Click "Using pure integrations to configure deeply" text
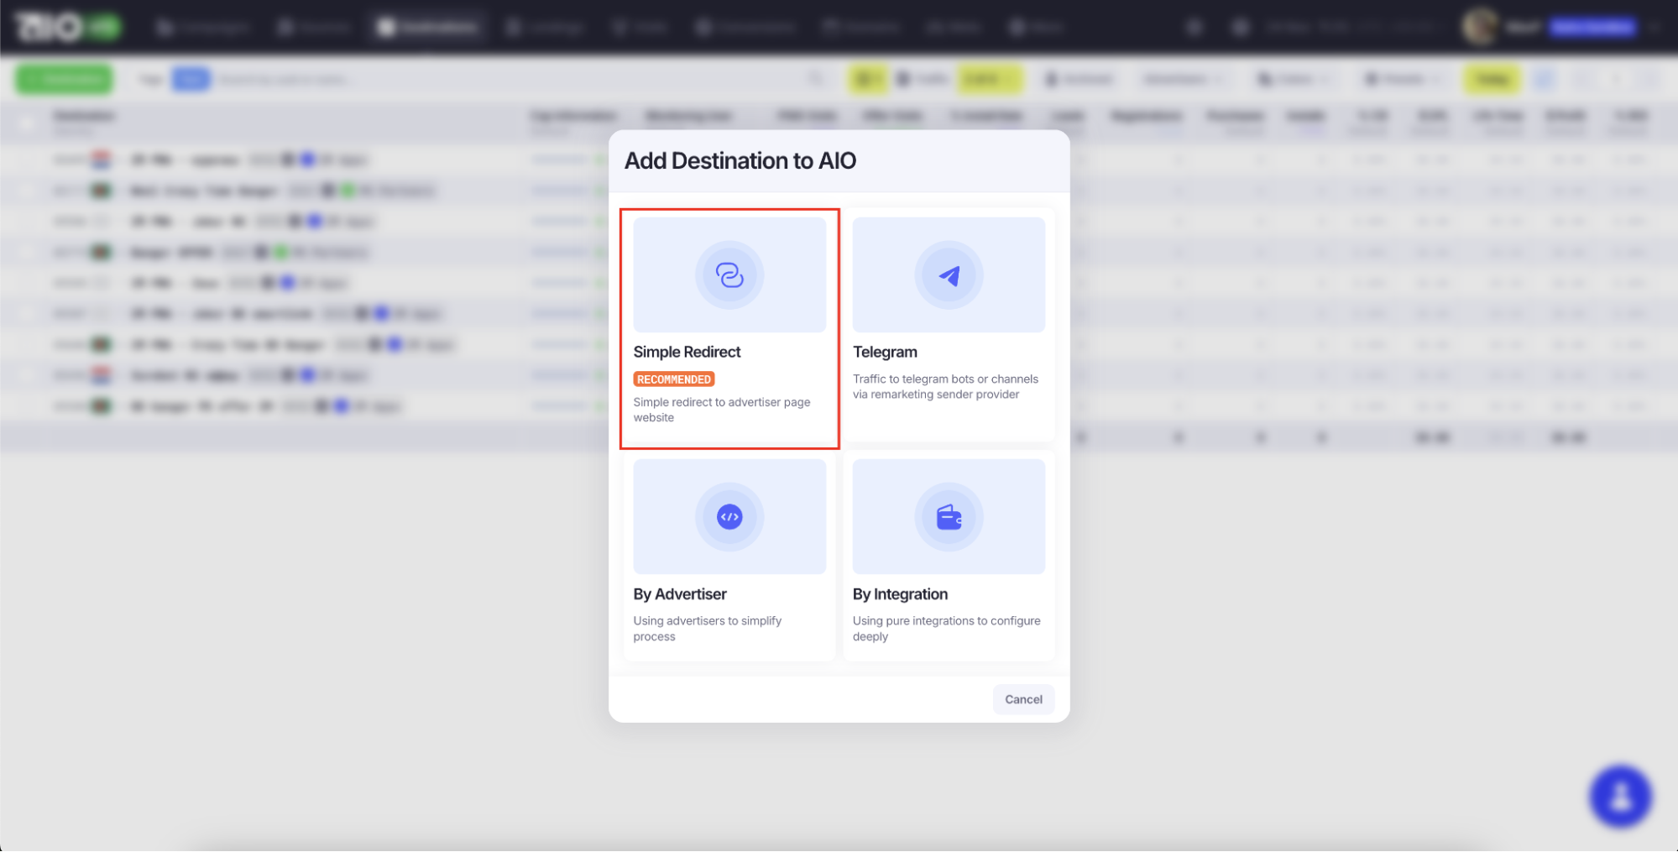This screenshot has height=852, width=1678. (x=946, y=629)
